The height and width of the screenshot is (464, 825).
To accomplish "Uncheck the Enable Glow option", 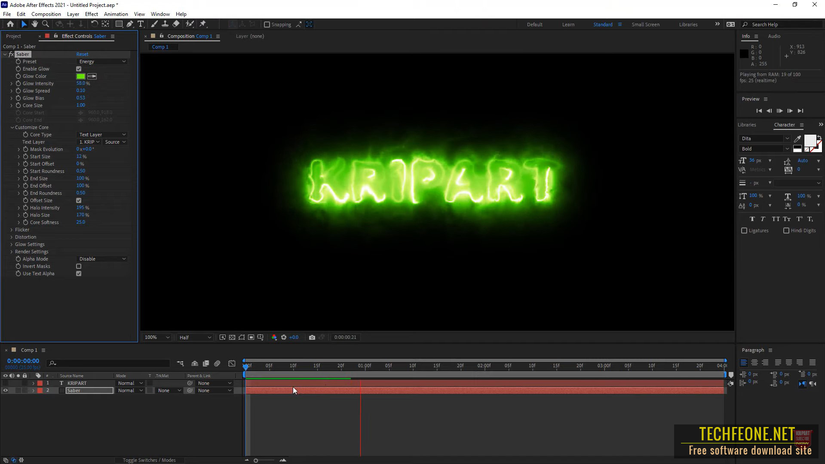I will pyautogui.click(x=79, y=68).
